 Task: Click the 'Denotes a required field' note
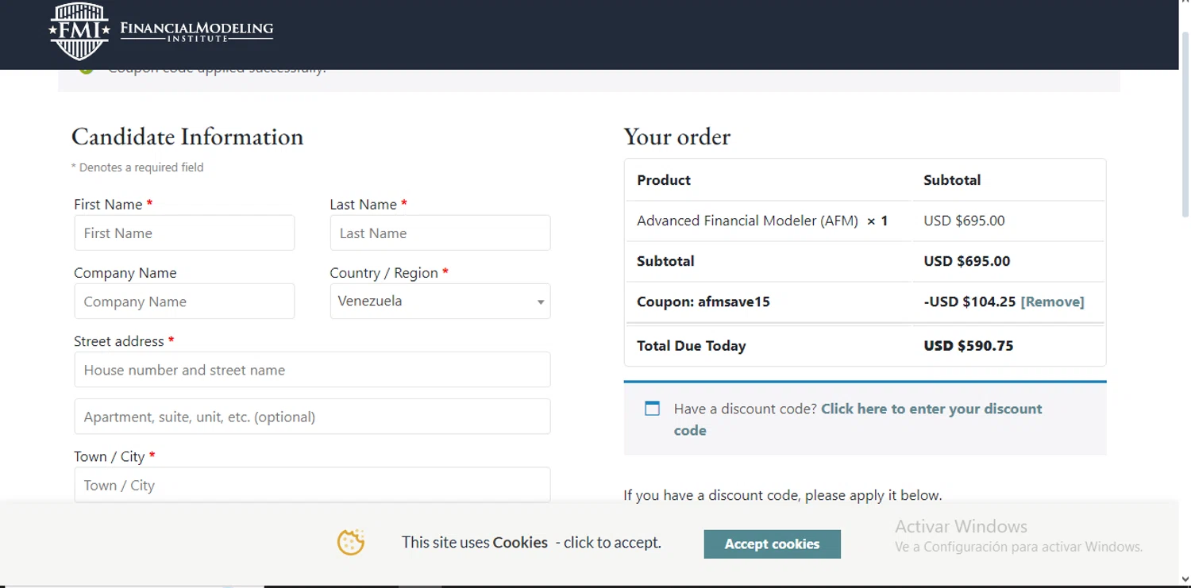[x=137, y=167]
